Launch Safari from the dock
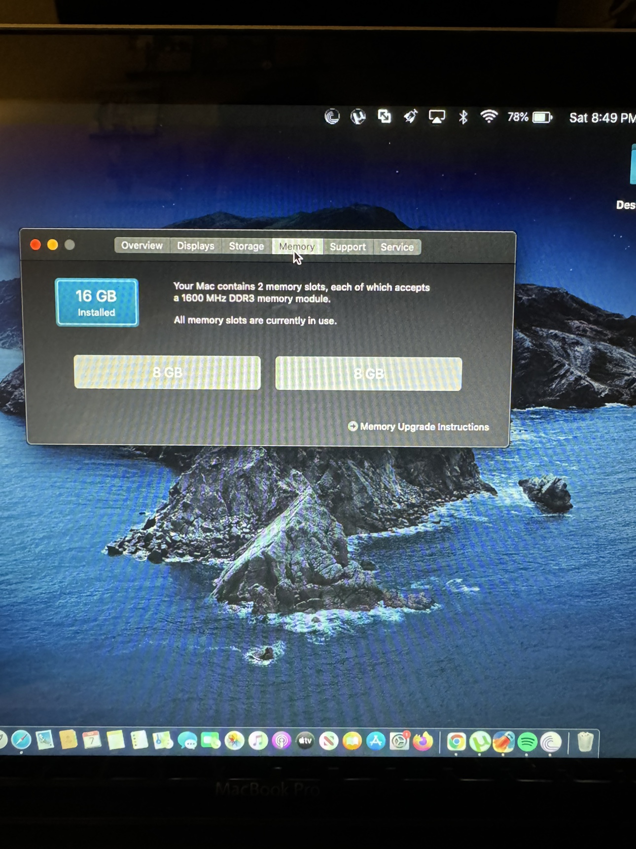Viewport: 636px width, 849px height. [21, 740]
